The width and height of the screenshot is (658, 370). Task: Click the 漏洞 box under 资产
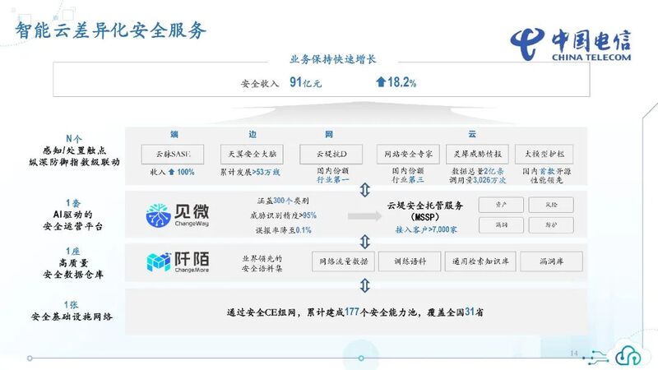coord(501,224)
